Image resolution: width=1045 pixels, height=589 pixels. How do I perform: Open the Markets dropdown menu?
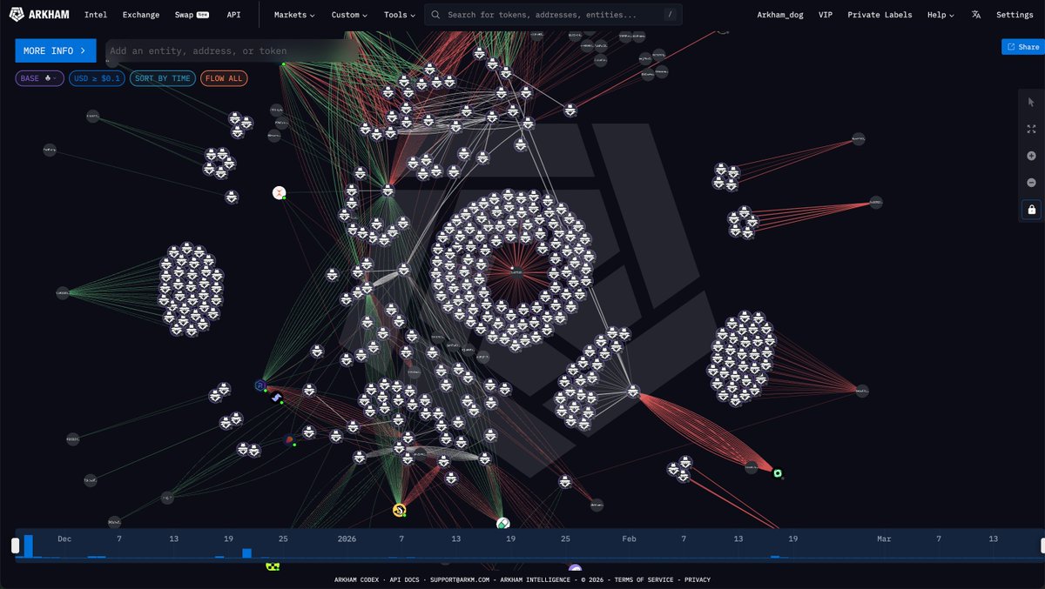pyautogui.click(x=294, y=15)
